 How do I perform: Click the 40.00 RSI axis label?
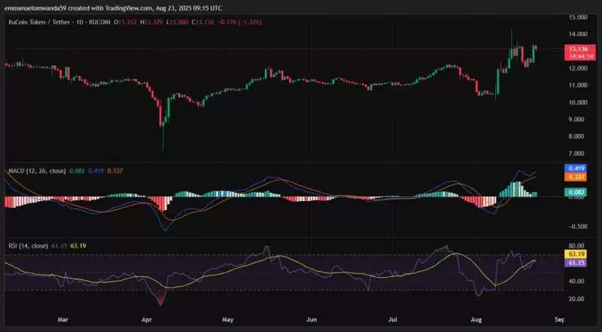(578, 282)
